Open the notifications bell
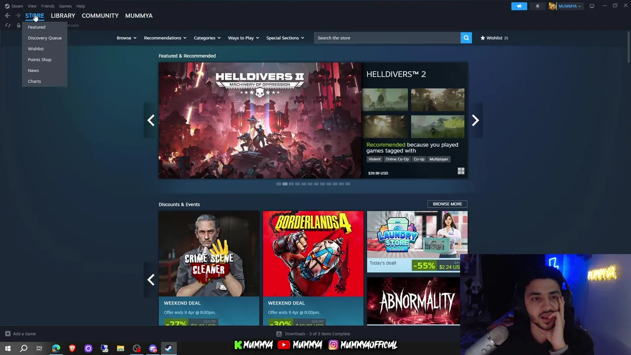Viewport: 631px width, 355px height. 537,6
